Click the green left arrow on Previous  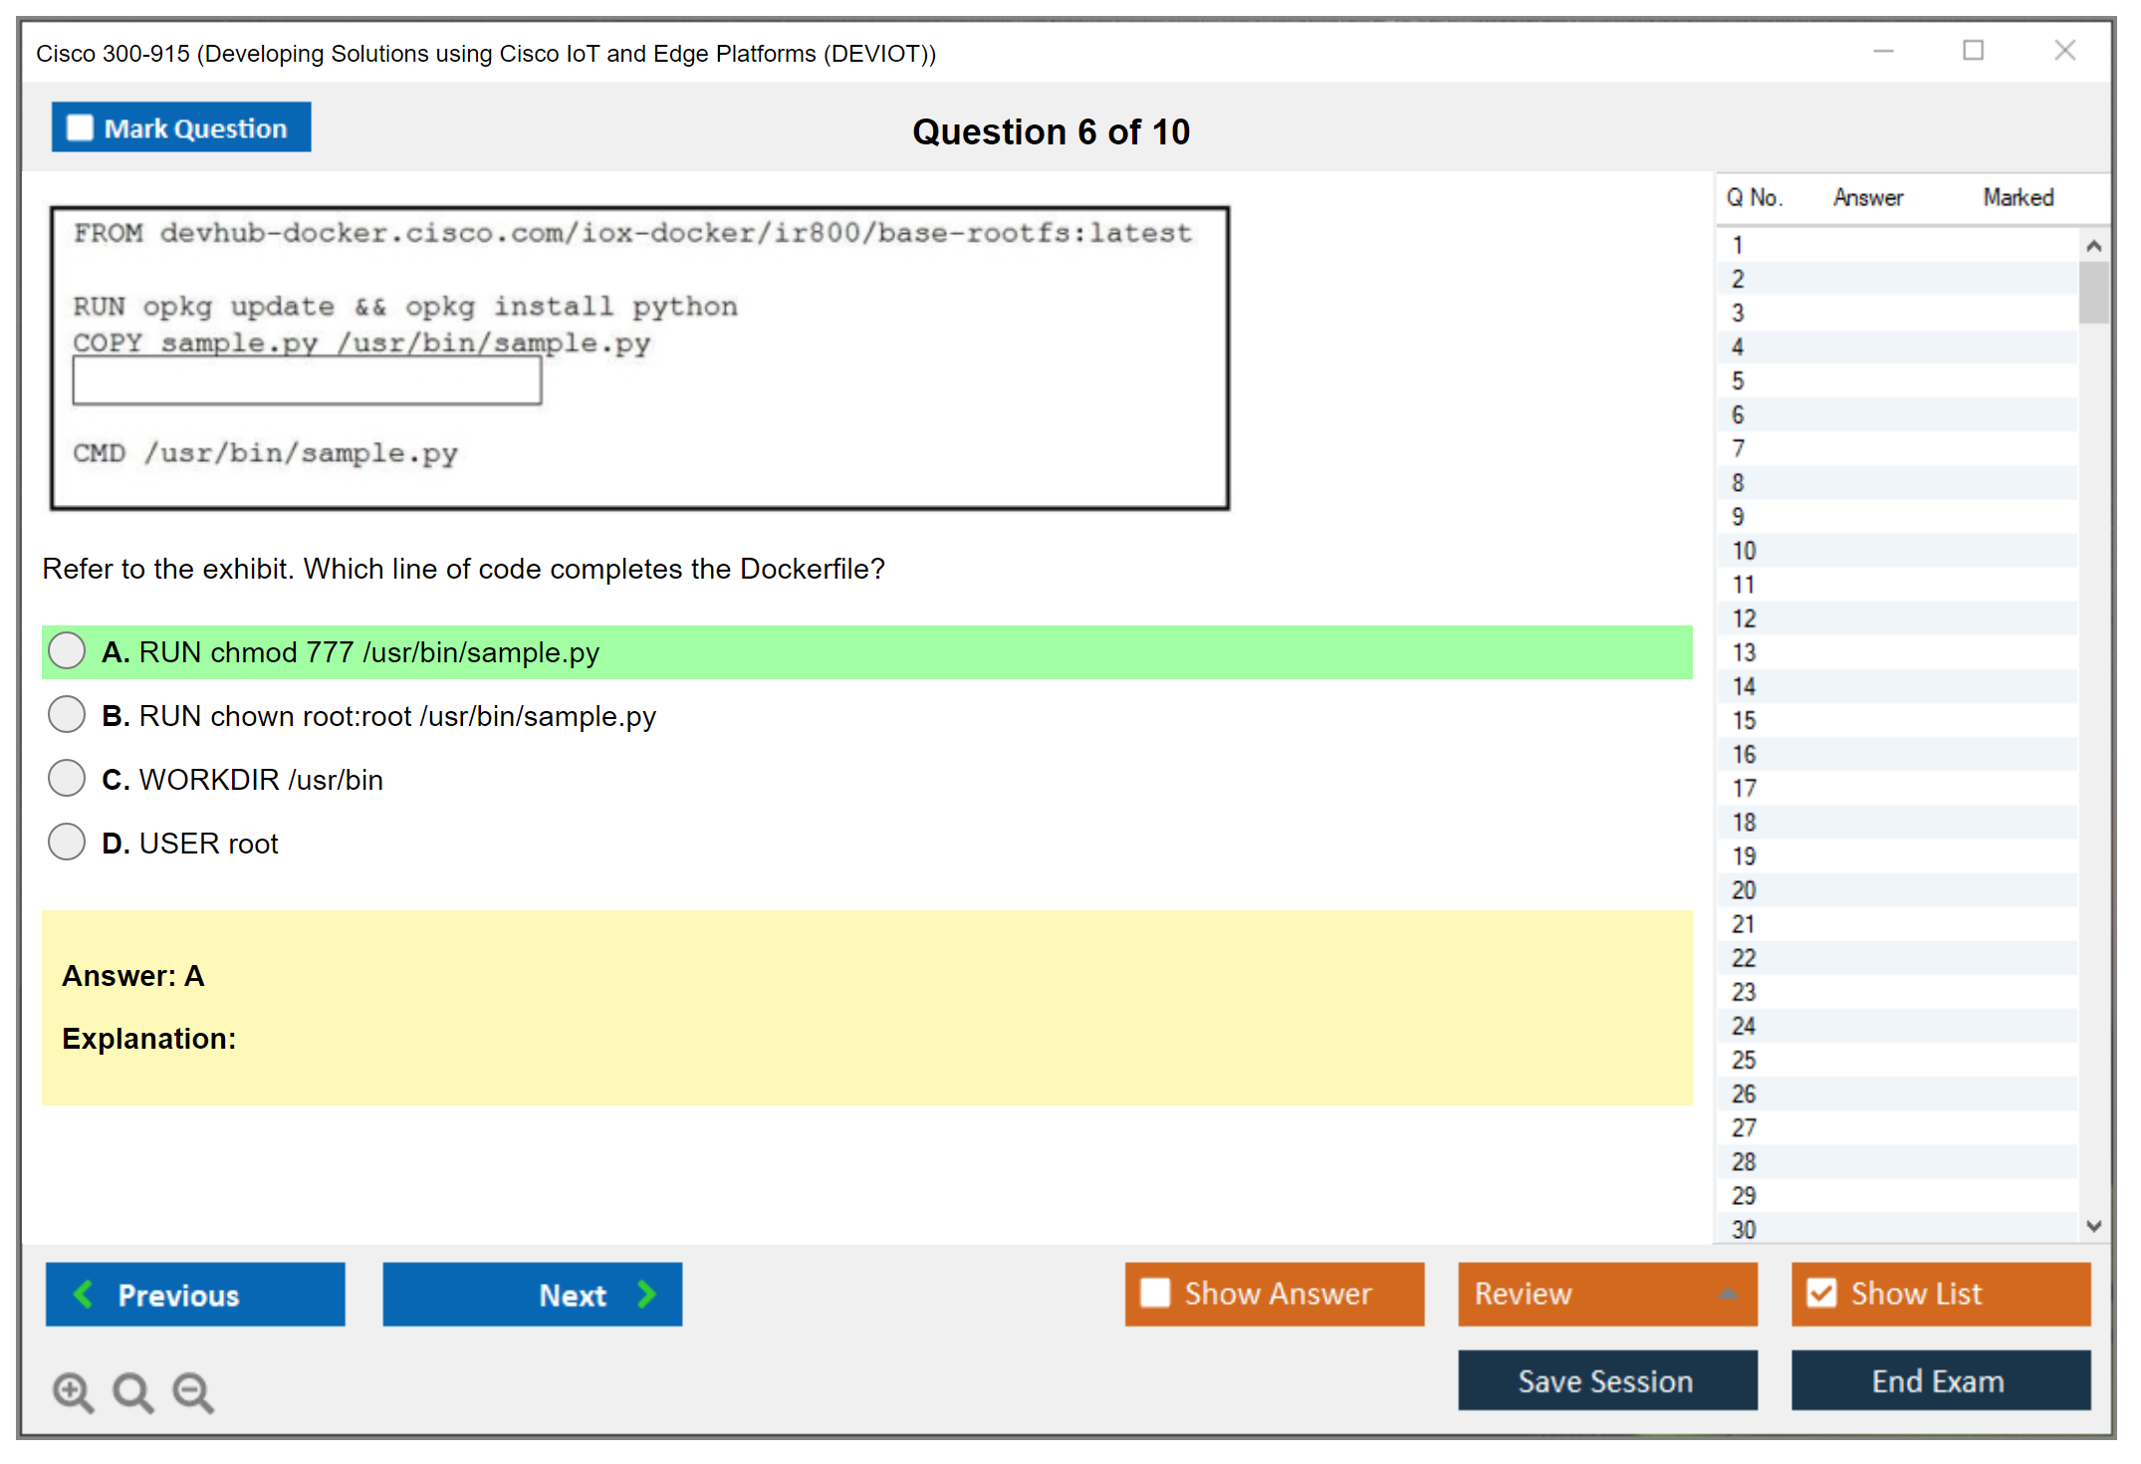click(x=84, y=1294)
